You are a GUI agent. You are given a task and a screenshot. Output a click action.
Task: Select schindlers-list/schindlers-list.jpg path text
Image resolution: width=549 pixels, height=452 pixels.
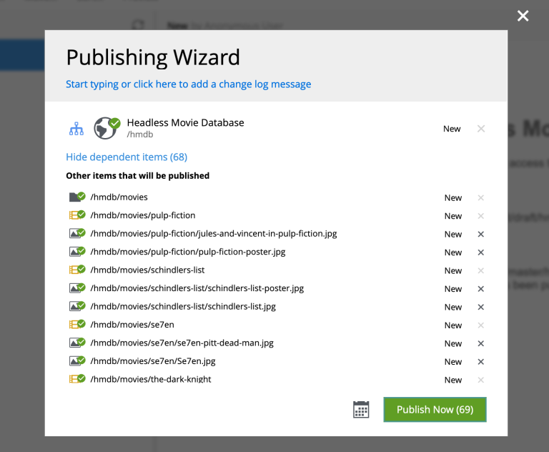point(183,306)
